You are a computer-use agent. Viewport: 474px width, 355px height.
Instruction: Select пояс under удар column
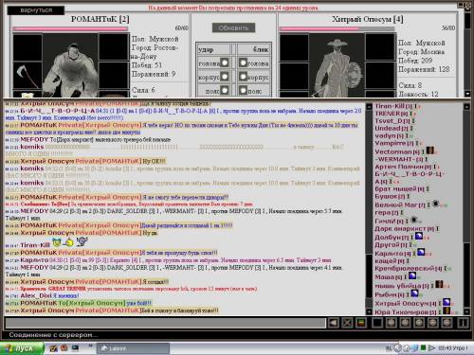[225, 90]
